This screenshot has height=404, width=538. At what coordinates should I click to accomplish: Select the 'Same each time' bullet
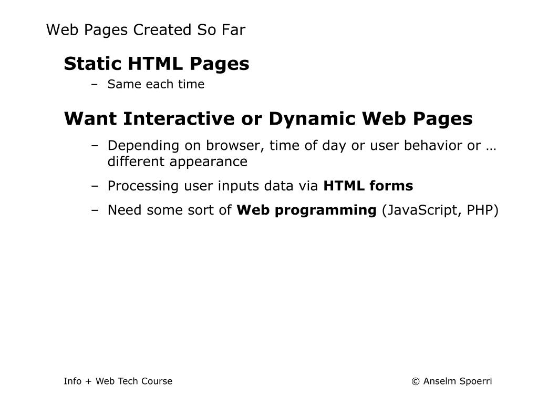tap(156, 84)
